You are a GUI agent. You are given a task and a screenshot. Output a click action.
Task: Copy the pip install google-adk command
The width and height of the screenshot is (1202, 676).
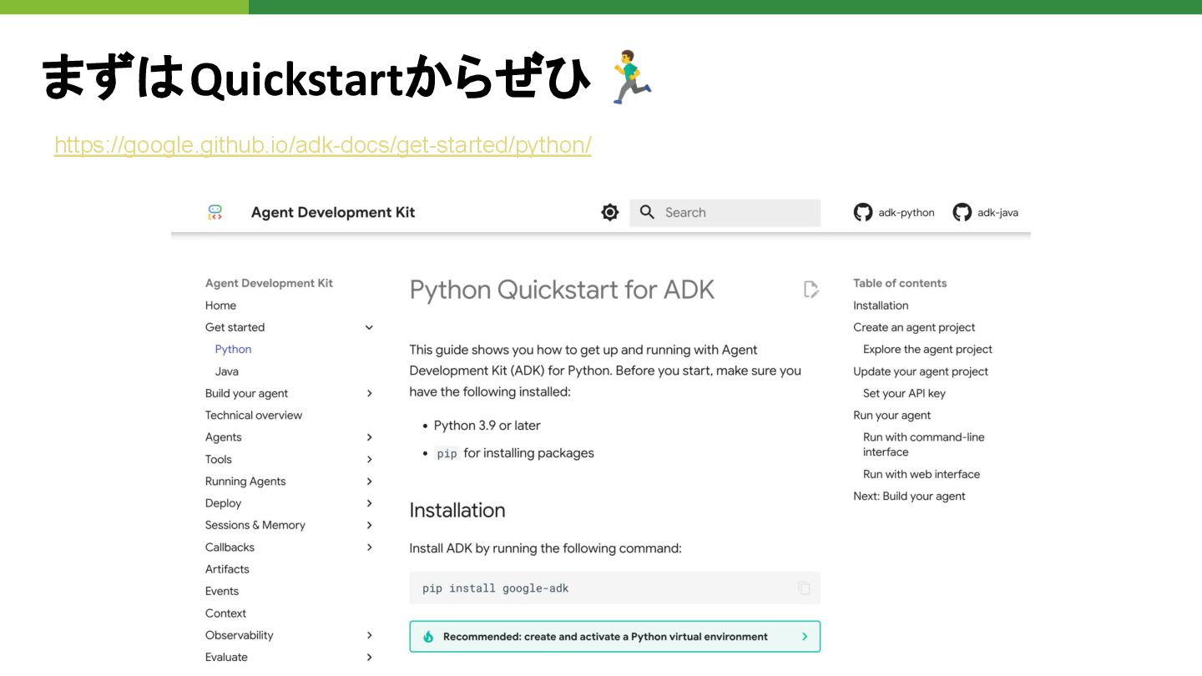804,588
